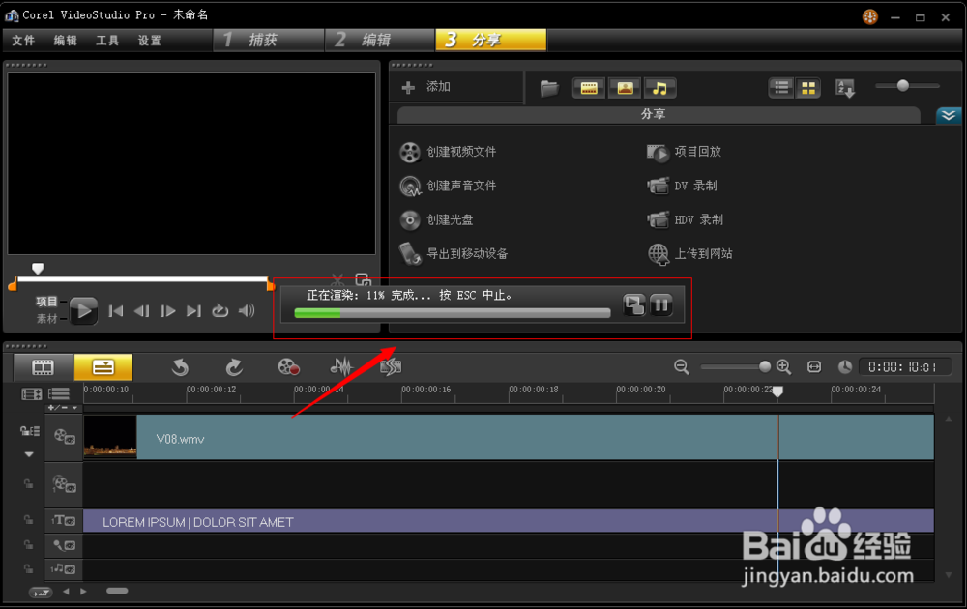Adjust the library thumbnail size slider
The width and height of the screenshot is (967, 609).
tap(903, 86)
